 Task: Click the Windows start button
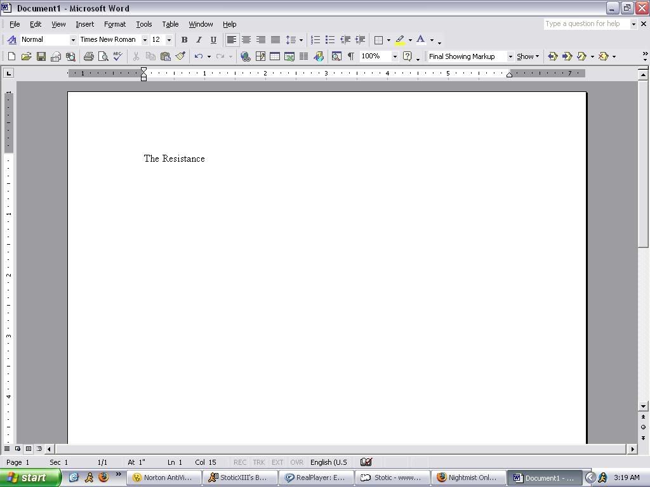point(30,477)
